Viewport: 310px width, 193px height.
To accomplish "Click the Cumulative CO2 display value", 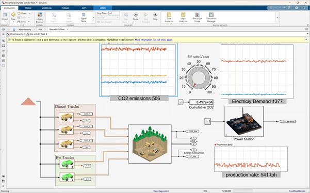I will coord(201,102).
